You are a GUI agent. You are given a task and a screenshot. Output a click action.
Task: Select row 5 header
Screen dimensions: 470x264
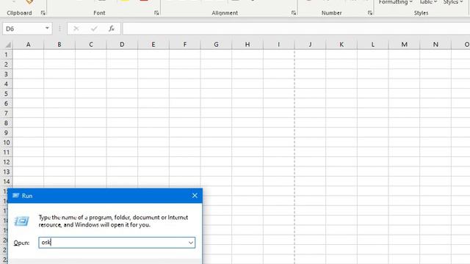tap(6, 94)
